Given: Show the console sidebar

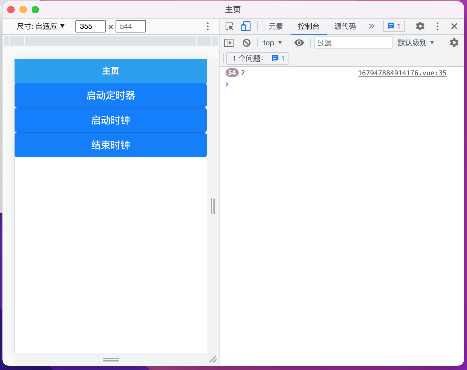Looking at the screenshot, I should [x=229, y=43].
